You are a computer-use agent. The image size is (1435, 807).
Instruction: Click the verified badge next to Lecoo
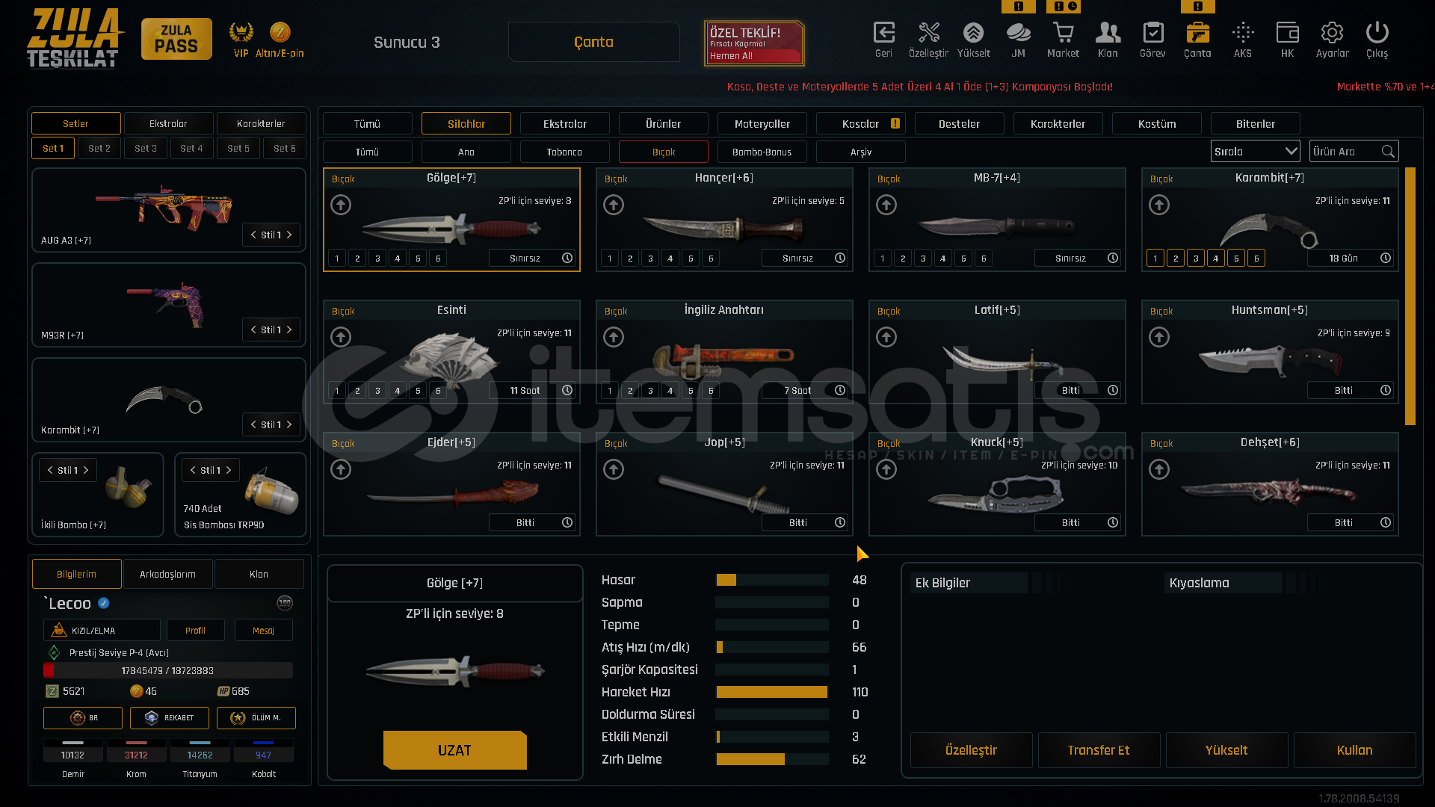(104, 603)
